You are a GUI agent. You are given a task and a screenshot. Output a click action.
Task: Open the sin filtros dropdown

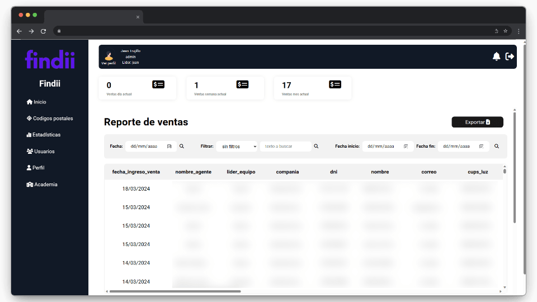237,146
